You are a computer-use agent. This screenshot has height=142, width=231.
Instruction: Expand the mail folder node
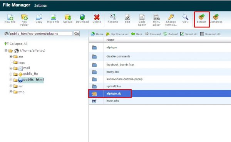(11, 68)
